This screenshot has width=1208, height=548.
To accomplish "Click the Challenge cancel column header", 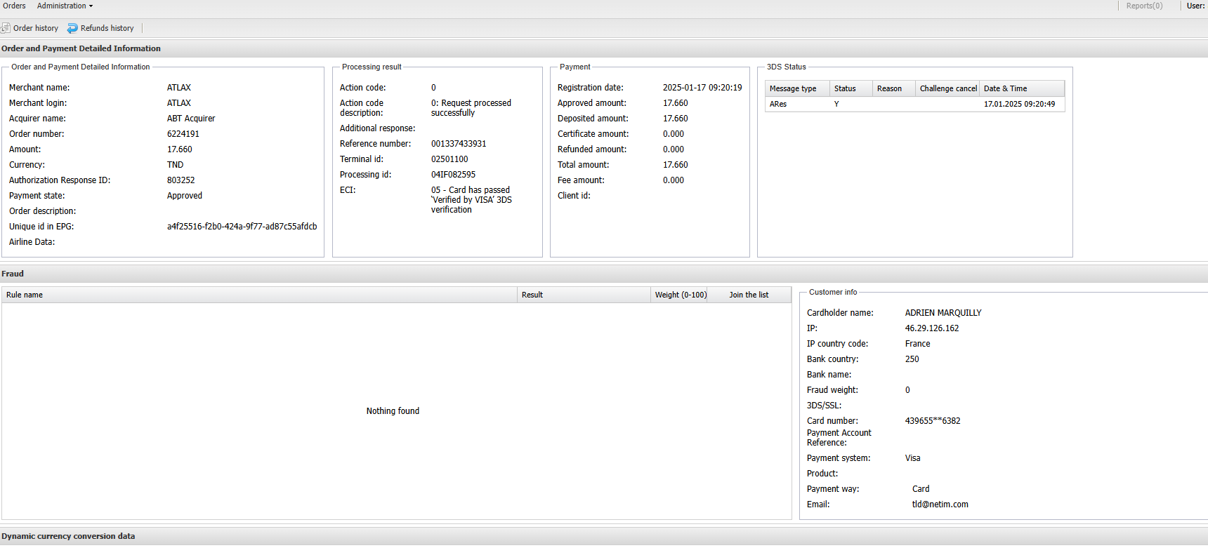I will coord(948,88).
